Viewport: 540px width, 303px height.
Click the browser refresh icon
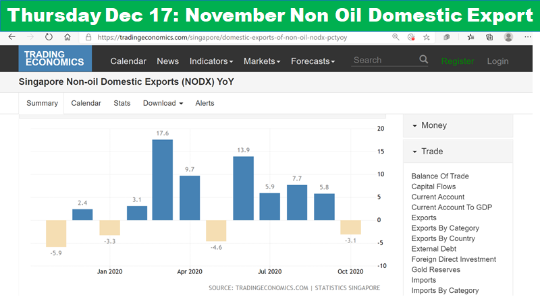[x=49, y=37]
